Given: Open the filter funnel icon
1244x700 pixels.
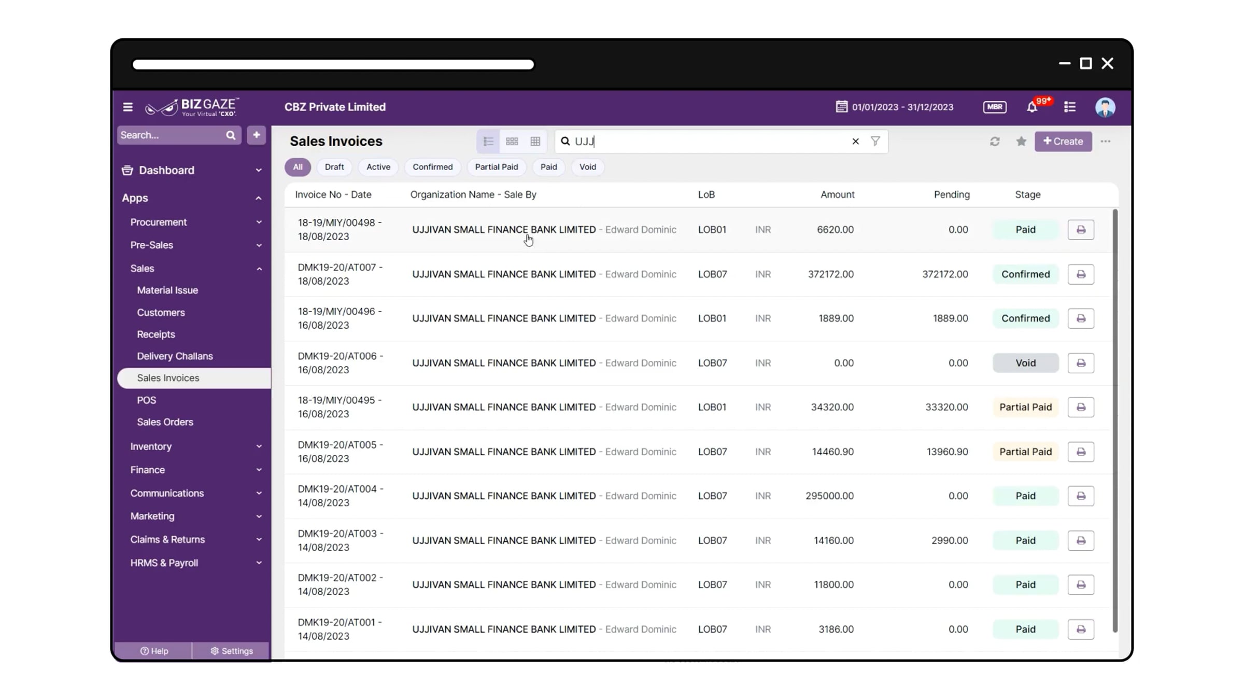Looking at the screenshot, I should (875, 141).
